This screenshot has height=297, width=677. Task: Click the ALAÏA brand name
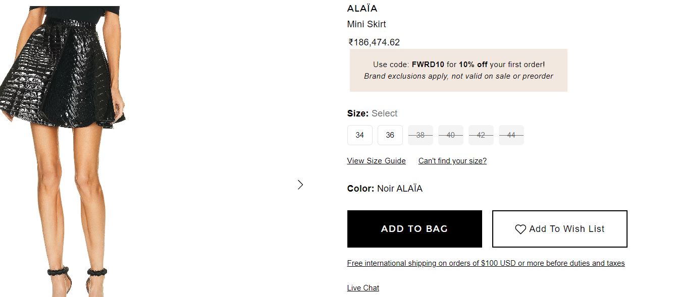point(361,8)
